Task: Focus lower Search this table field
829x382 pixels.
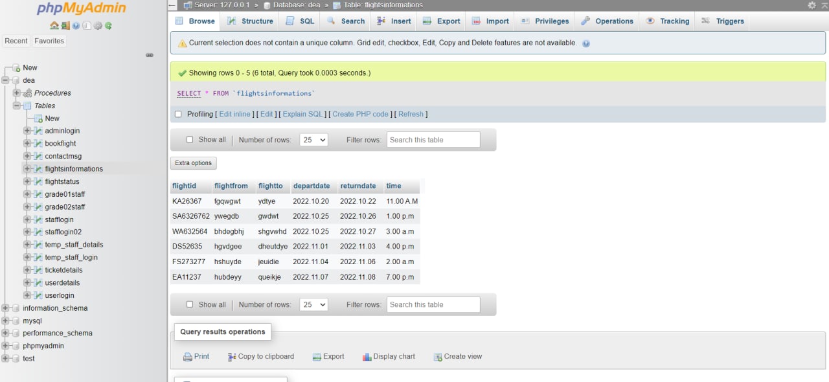Action: [x=433, y=304]
